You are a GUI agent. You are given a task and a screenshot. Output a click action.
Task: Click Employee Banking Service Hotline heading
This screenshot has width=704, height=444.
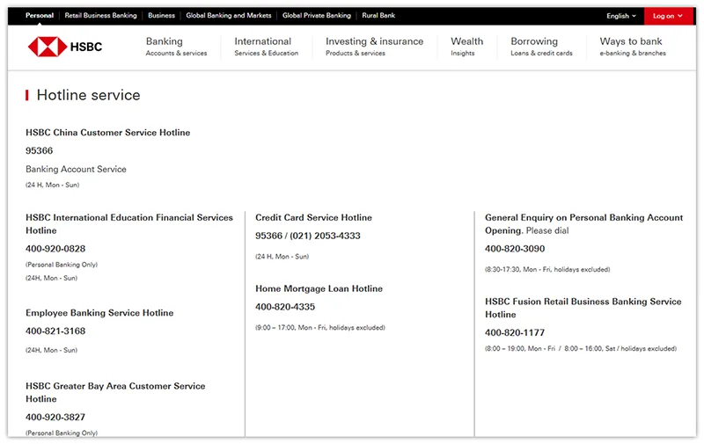coord(99,313)
